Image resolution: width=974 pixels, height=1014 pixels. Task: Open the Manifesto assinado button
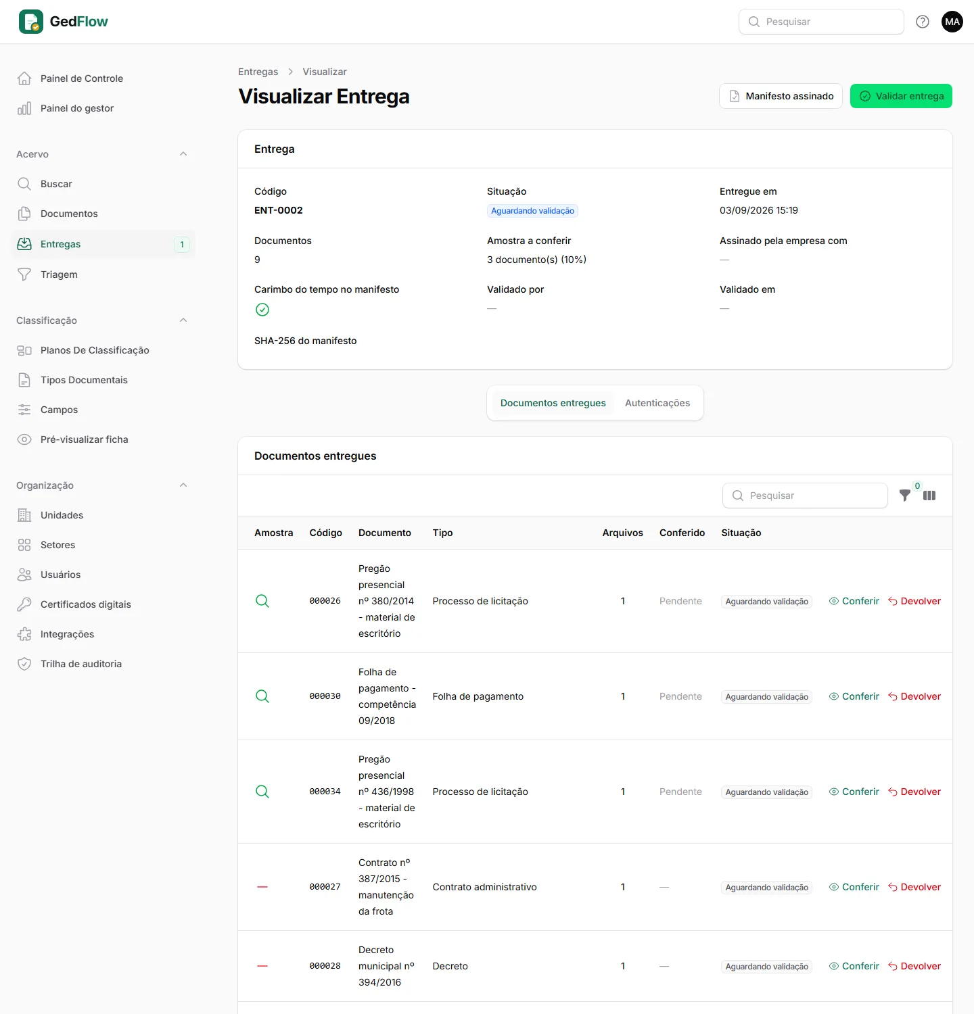click(x=781, y=96)
